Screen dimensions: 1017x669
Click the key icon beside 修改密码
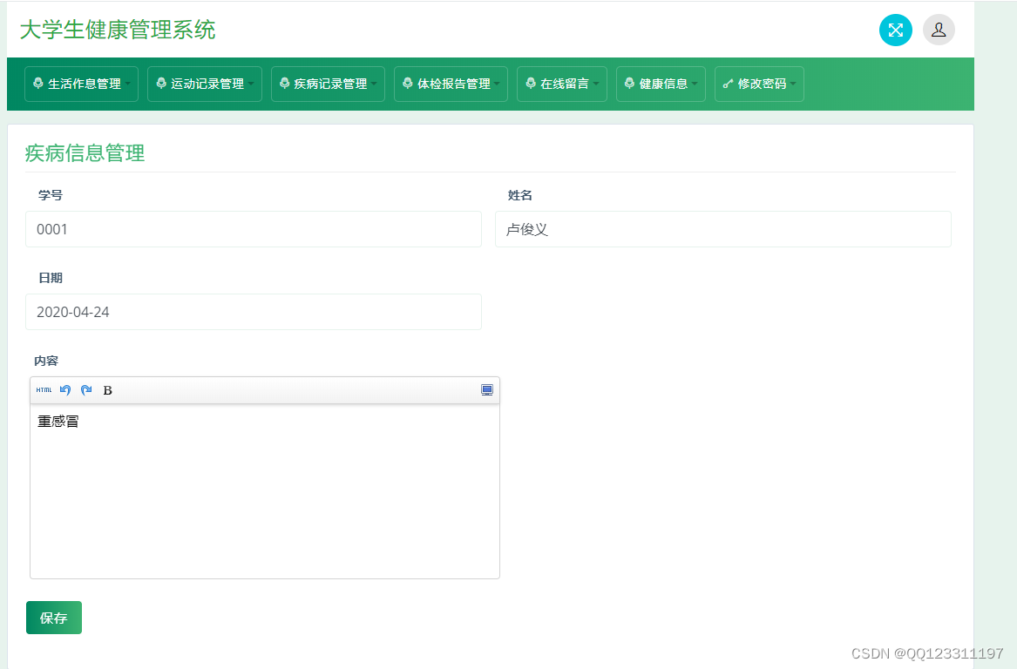728,84
